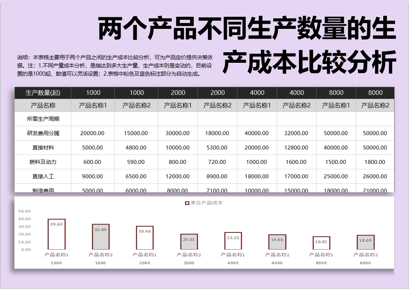Viewport: 409px width, 289px height.
Task: Click the 1800.00 cell
Action: (375, 162)
